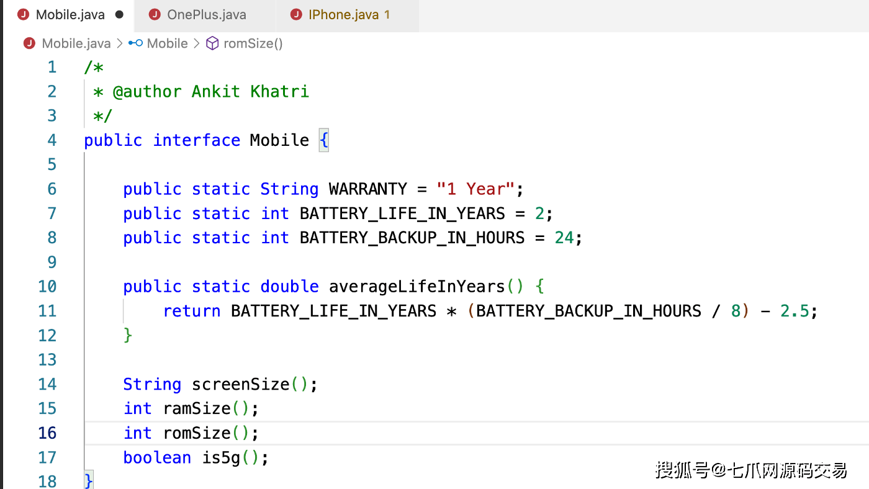Click BATTERY_BACKUP_IN_HOURS on line 8

412,238
